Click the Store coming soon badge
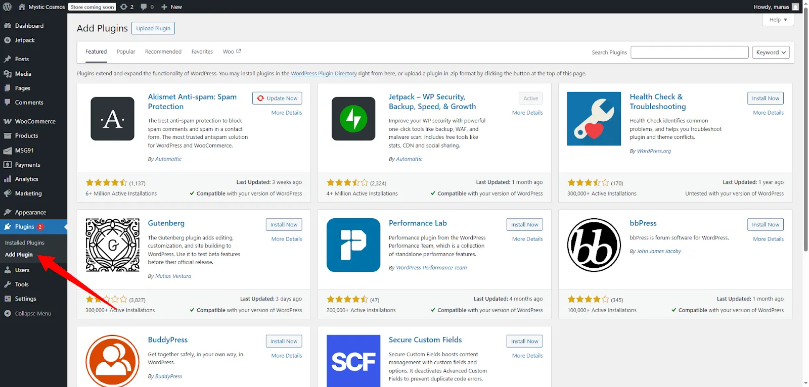This screenshot has height=387, width=809. tap(93, 7)
